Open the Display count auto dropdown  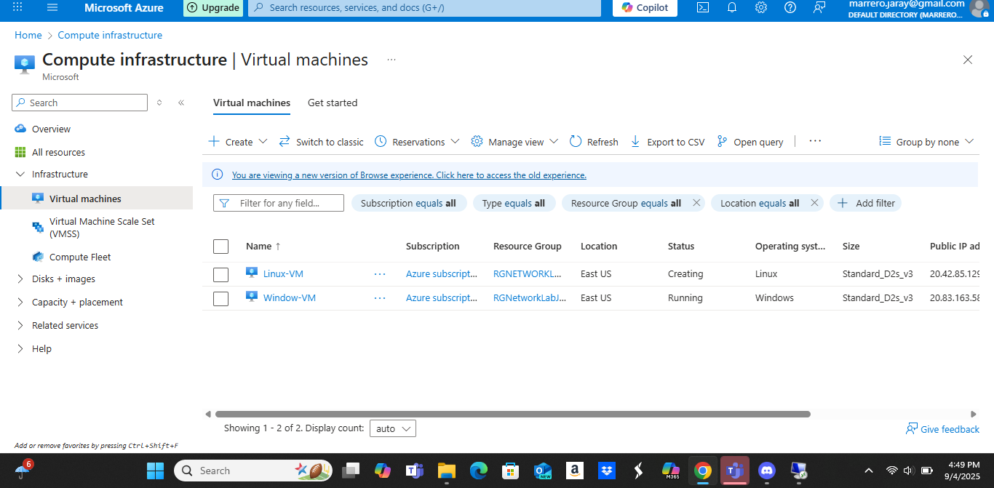pyautogui.click(x=393, y=428)
